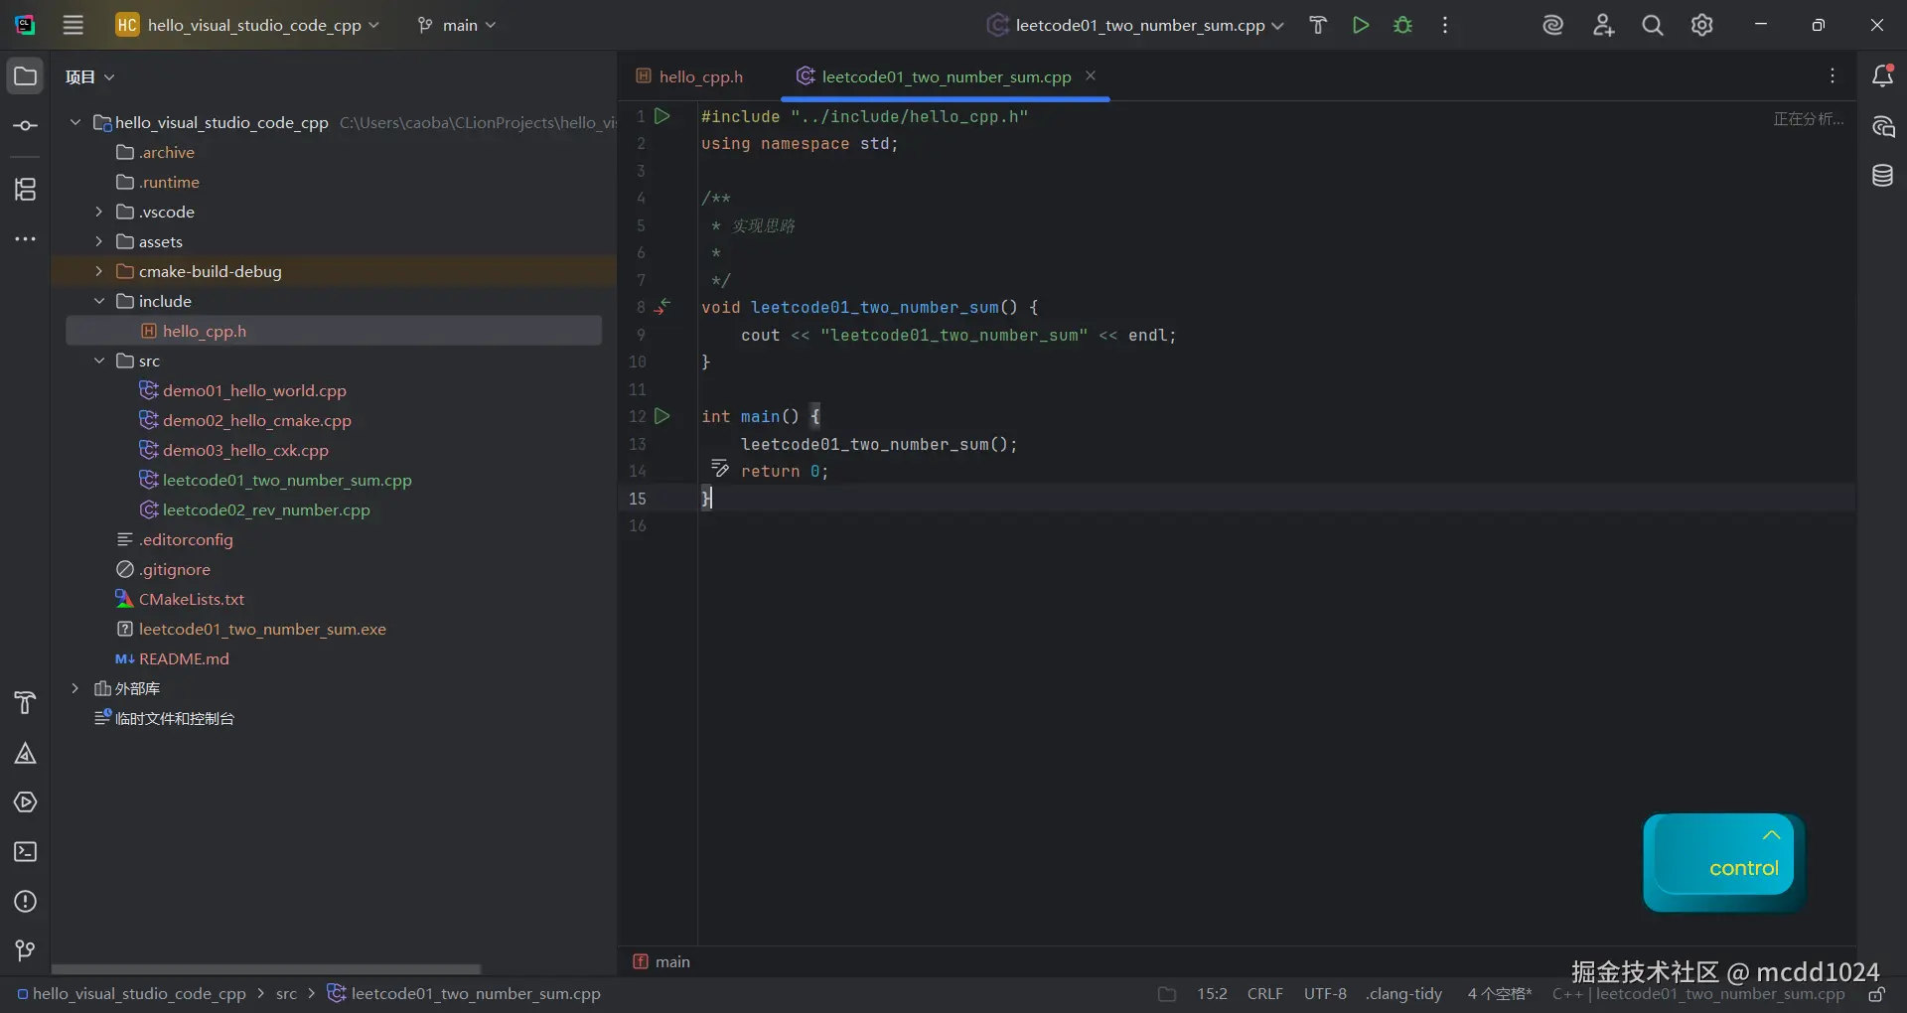Click the Run button in the top toolbar

point(1360,26)
